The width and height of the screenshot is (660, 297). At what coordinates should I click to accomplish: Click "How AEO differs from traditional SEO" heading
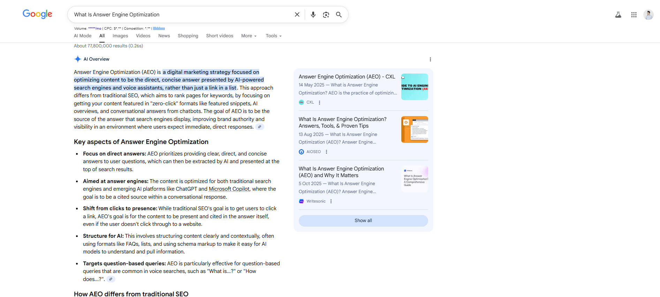pyautogui.click(x=131, y=294)
